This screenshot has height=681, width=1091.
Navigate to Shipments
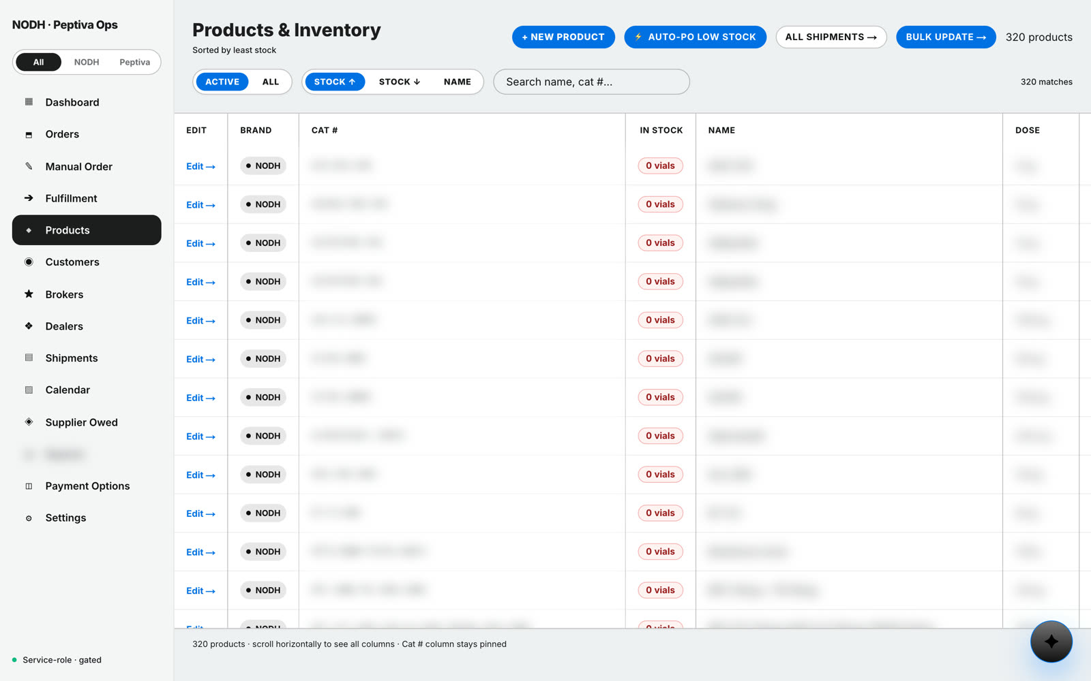click(x=87, y=358)
